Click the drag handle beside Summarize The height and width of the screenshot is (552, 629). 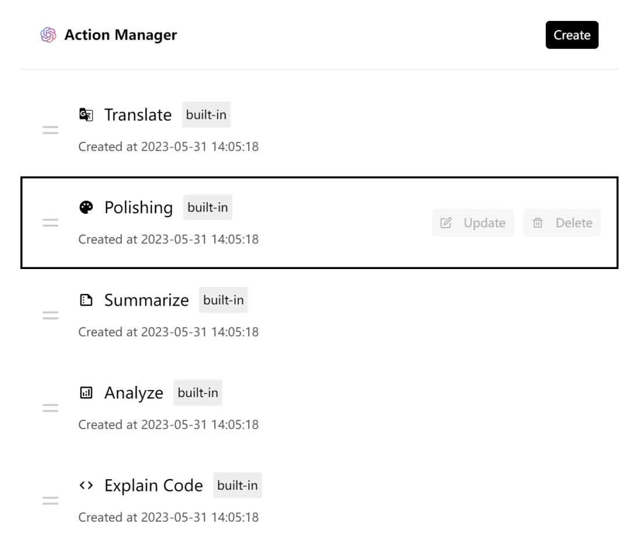50,316
